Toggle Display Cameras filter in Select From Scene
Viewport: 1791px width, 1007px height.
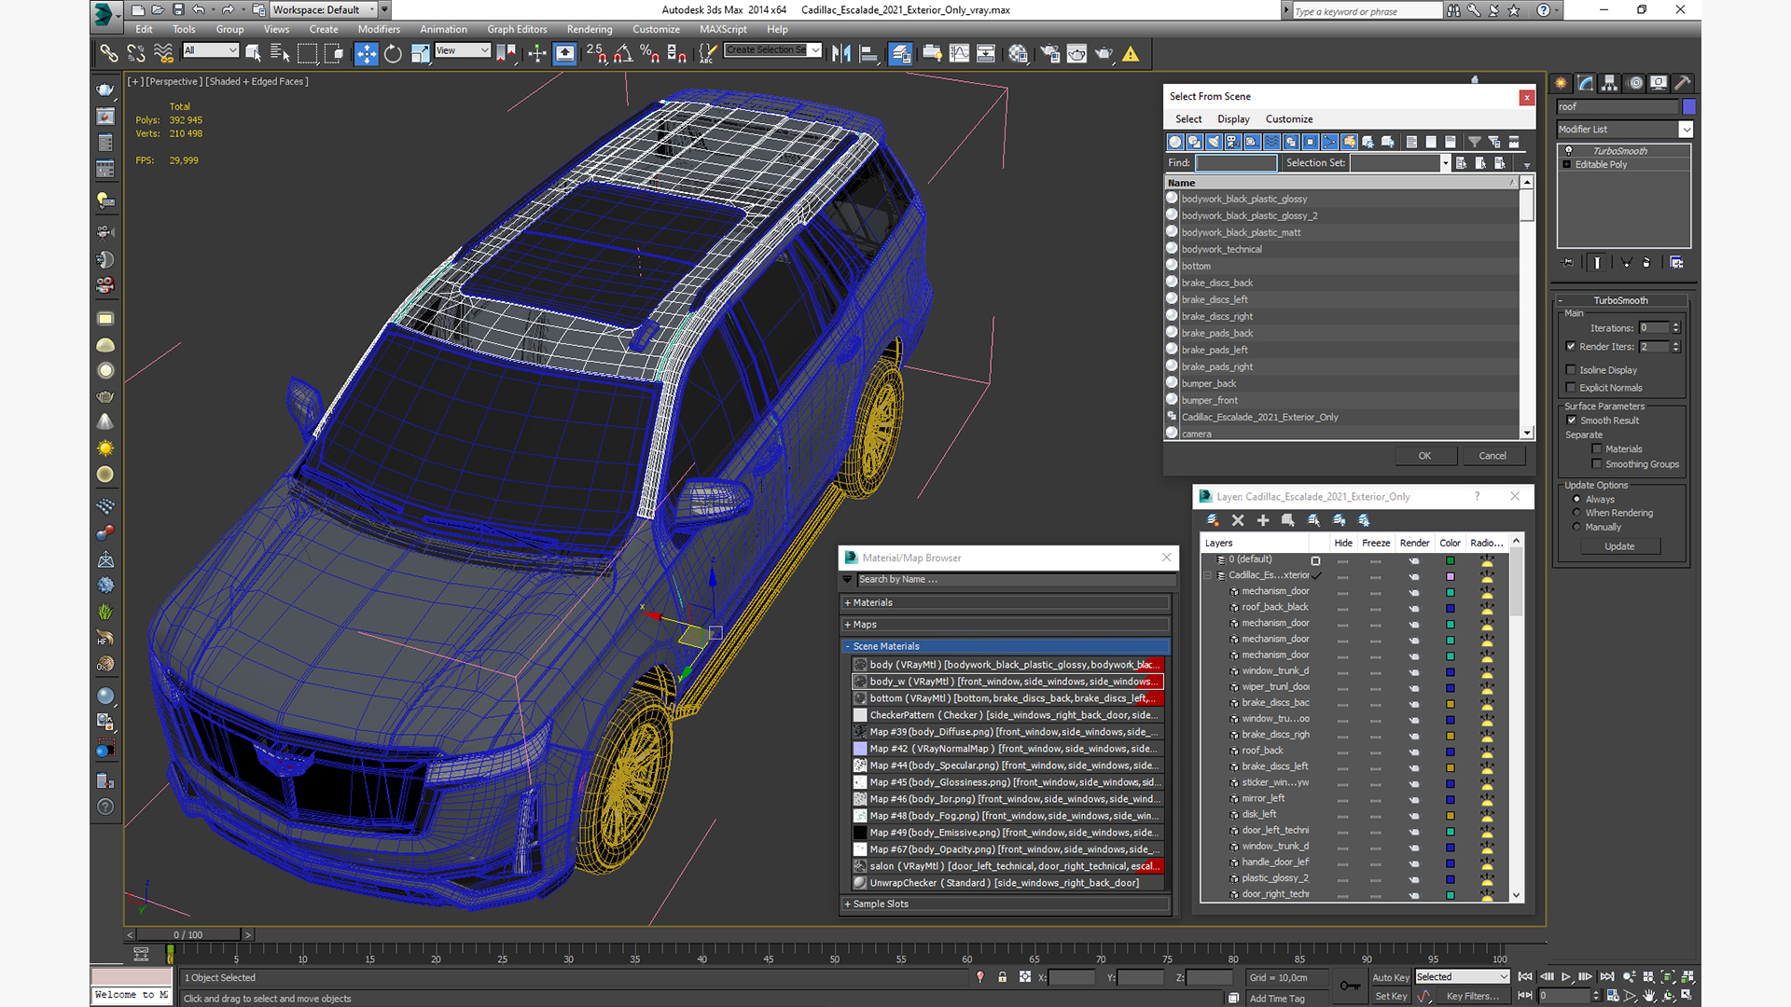pyautogui.click(x=1233, y=142)
